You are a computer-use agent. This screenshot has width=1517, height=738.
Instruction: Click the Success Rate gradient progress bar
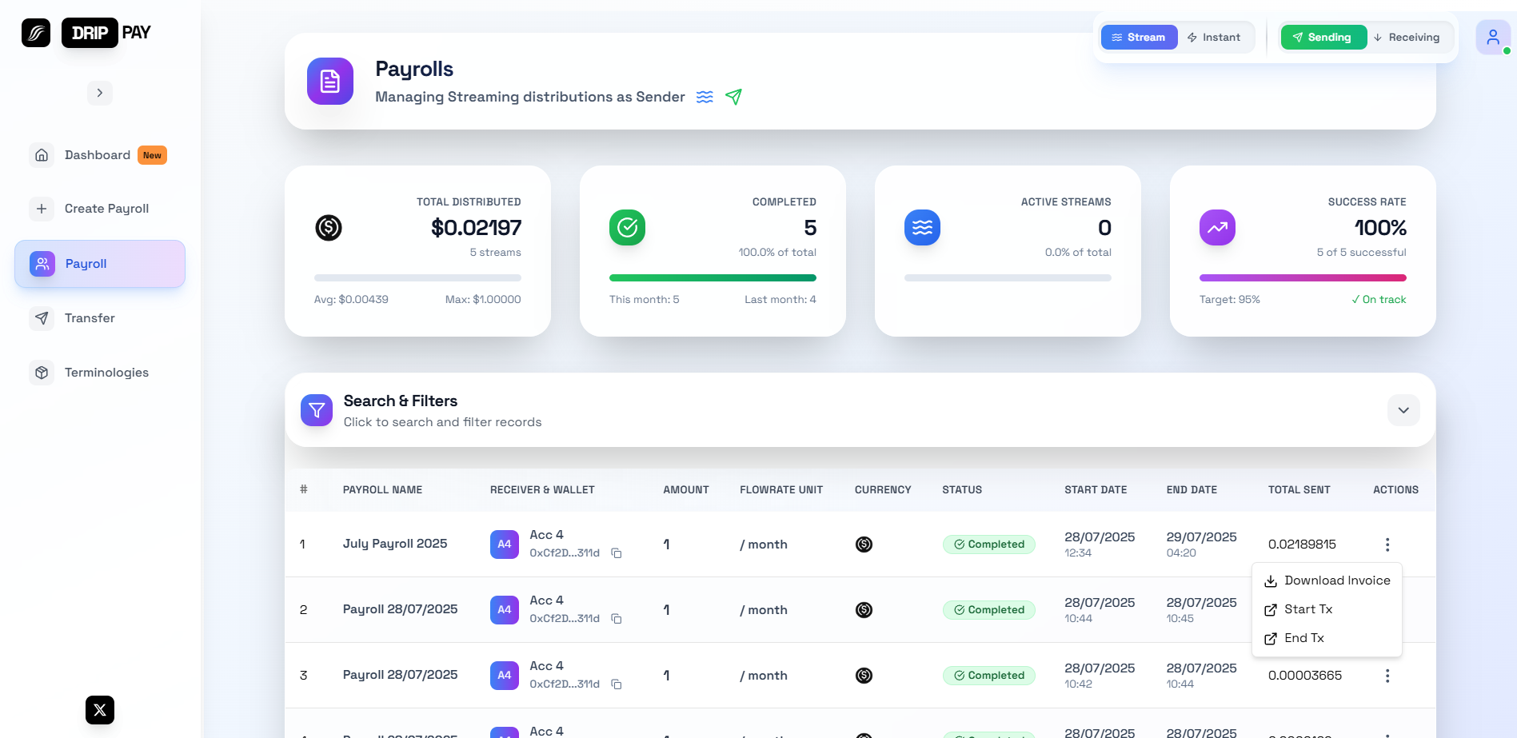coord(1303,278)
